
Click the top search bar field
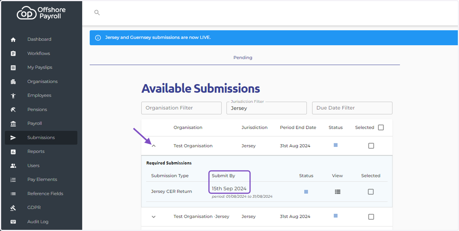point(270,13)
